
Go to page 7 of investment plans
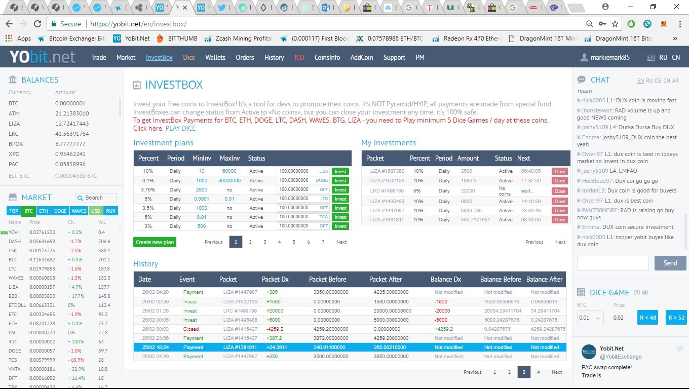click(323, 242)
